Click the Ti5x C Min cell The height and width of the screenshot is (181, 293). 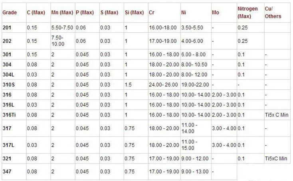(276, 115)
